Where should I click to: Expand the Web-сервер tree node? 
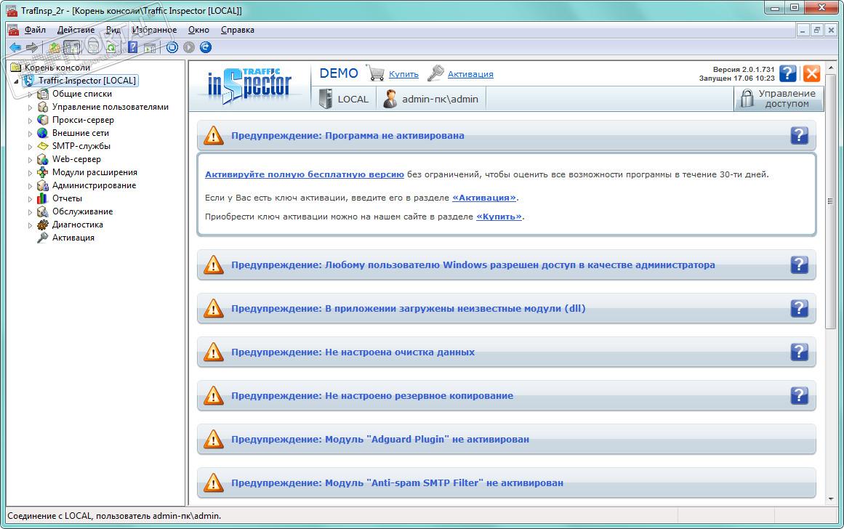tap(30, 160)
